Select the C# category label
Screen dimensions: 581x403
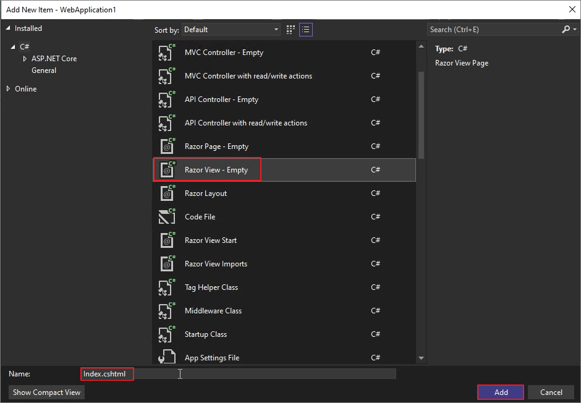tap(25, 47)
